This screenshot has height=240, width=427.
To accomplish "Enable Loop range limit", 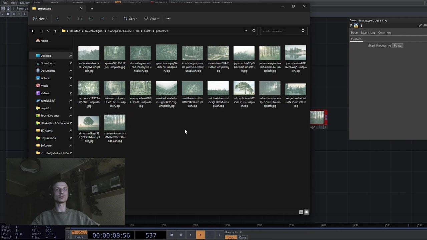I will (231, 237).
